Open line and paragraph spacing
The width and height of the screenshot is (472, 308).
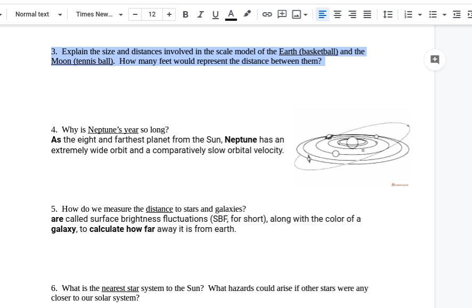pyautogui.click(x=388, y=14)
